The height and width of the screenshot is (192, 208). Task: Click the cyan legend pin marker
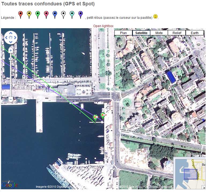72,14
